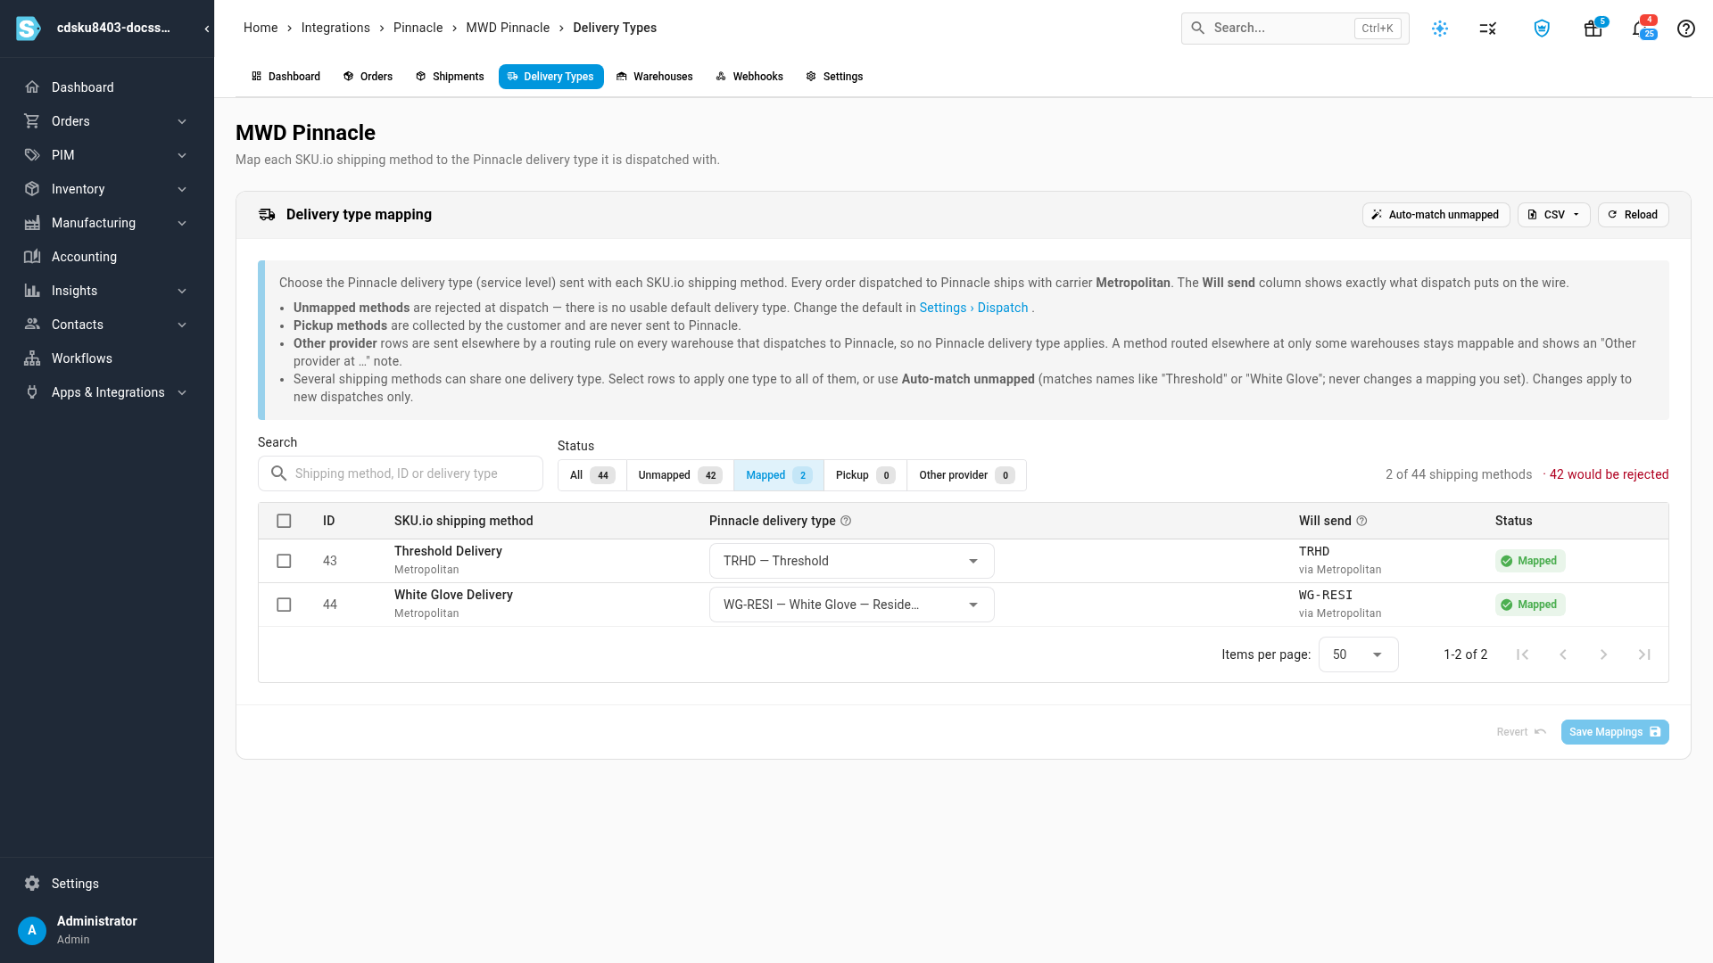Viewport: 1713px width, 963px height.
Task: Click the shipping method search field
Action: (x=401, y=473)
